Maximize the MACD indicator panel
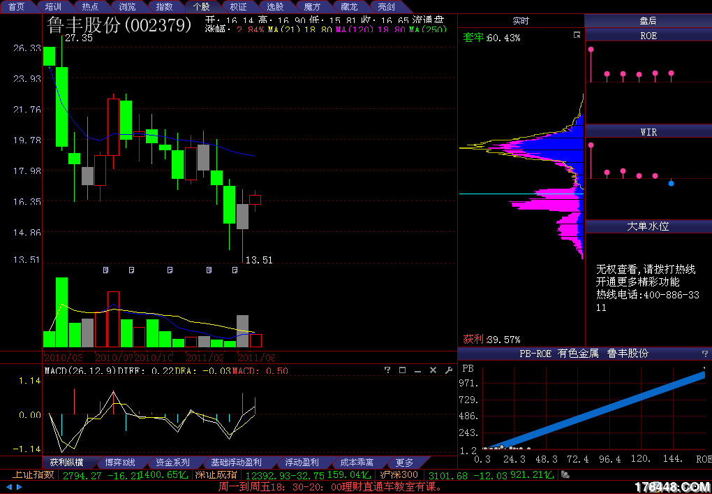Screen dimensions: 712x494 [x=402, y=370]
